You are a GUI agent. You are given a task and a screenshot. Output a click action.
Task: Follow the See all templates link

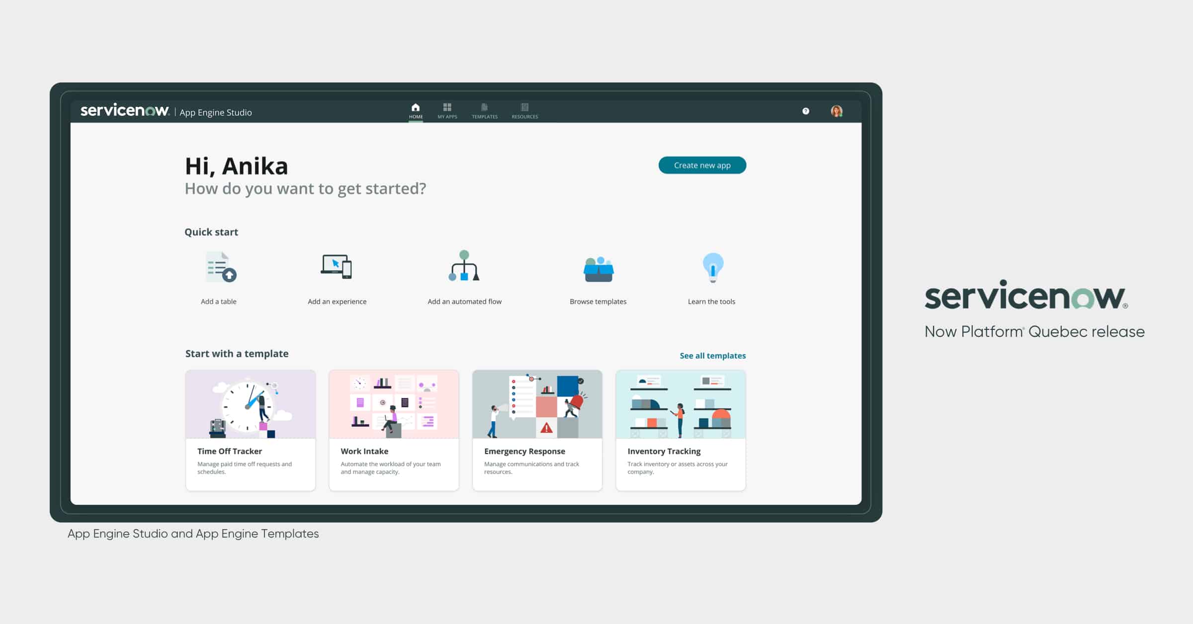pyautogui.click(x=712, y=356)
